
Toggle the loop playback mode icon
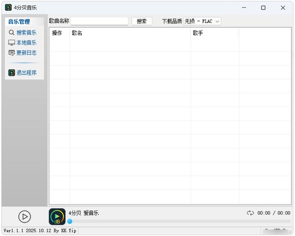tap(250, 213)
